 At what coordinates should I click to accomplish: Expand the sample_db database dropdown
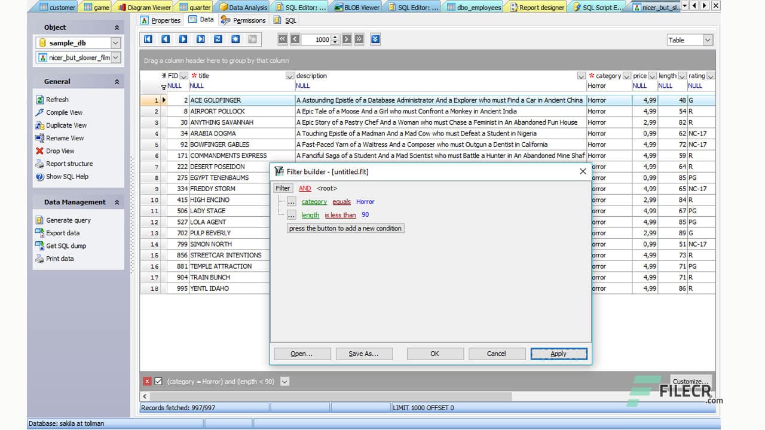pos(115,43)
